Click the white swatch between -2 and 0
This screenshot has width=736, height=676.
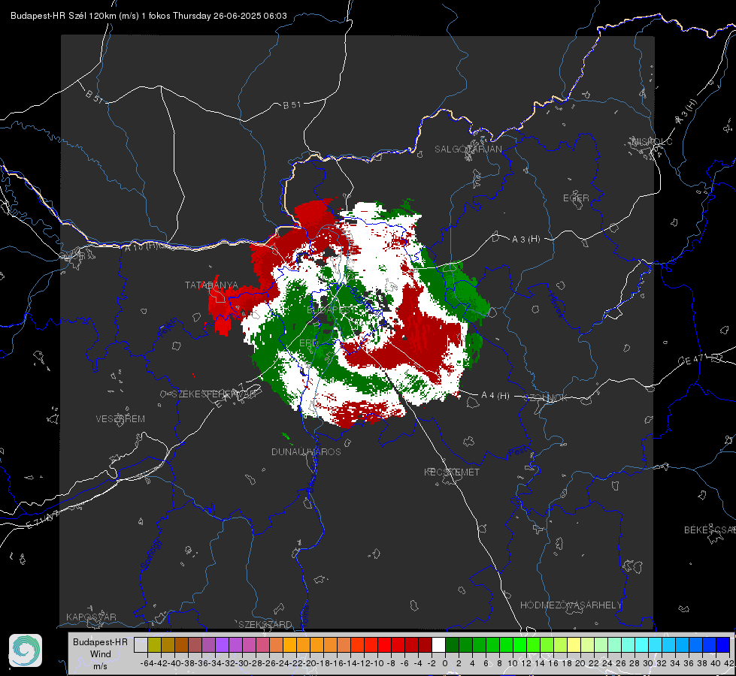pos(438,645)
